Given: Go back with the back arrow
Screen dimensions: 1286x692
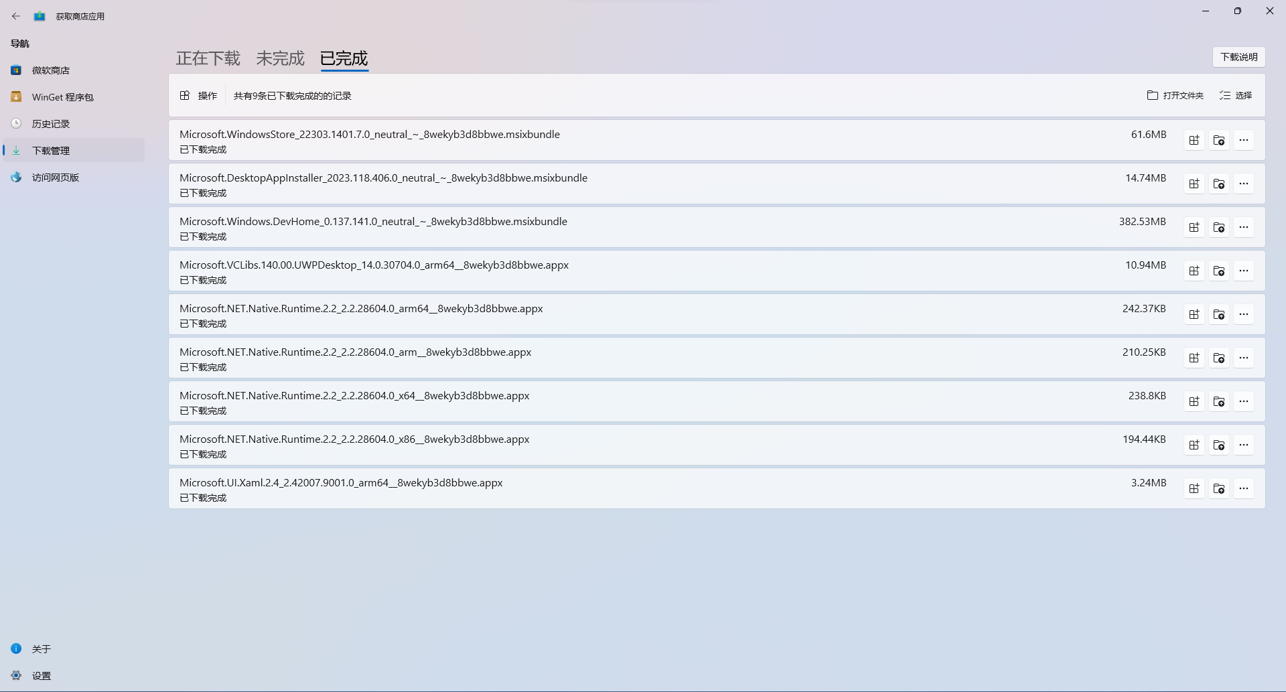Looking at the screenshot, I should pyautogui.click(x=16, y=15).
